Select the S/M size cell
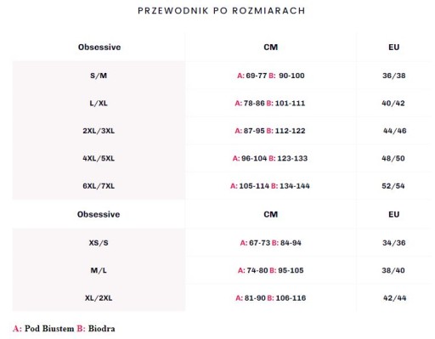 coord(99,76)
